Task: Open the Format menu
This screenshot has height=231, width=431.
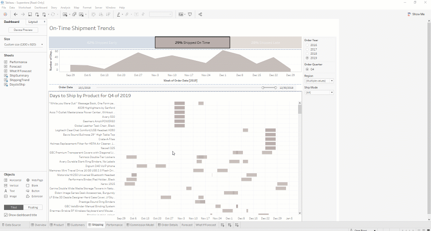Action: [x=87, y=8]
